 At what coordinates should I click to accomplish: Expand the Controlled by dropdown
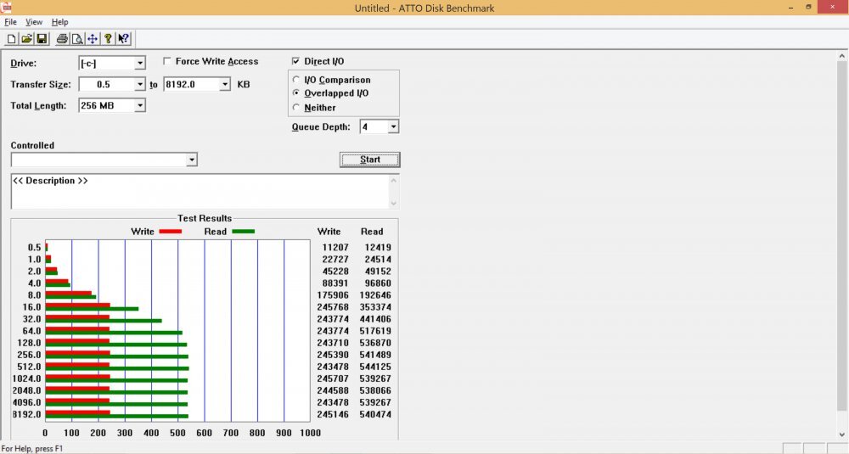192,160
